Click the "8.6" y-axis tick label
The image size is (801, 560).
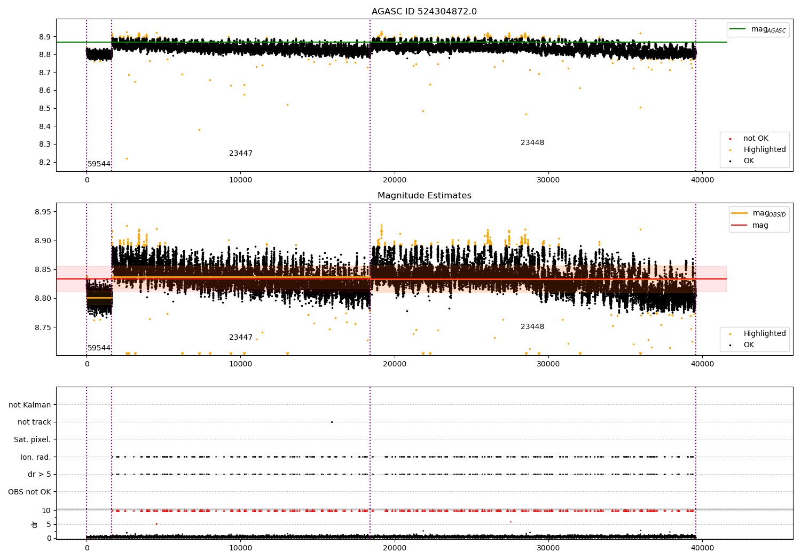[45, 91]
